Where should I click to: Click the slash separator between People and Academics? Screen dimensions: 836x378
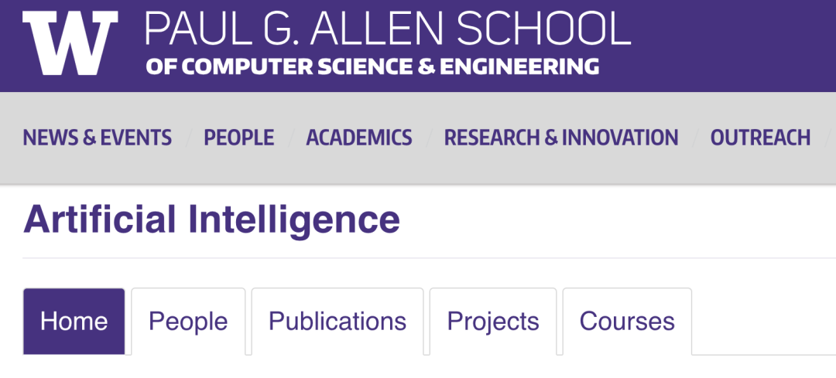290,138
